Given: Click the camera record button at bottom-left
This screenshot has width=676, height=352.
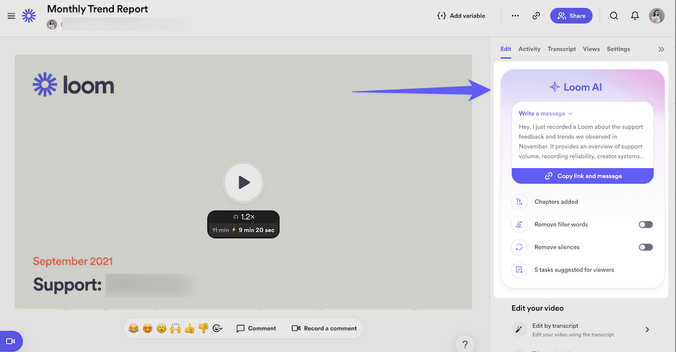Looking at the screenshot, I should 10,341.
